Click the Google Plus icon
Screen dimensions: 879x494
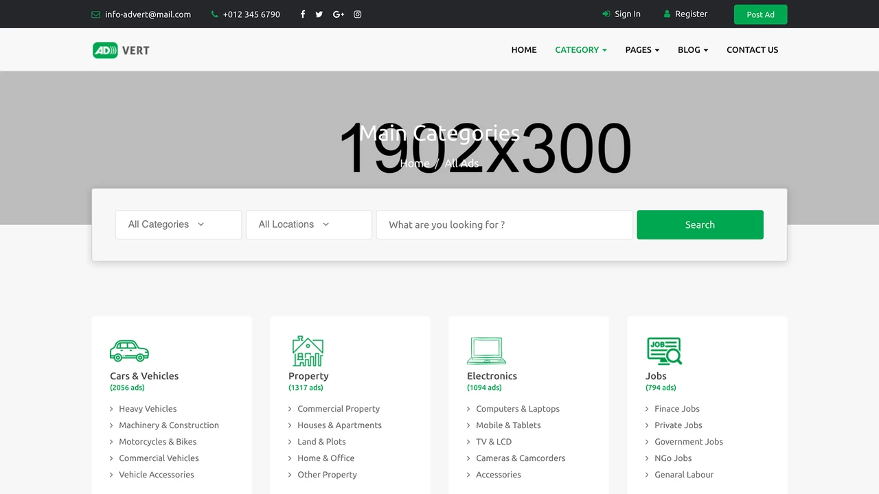(x=339, y=14)
